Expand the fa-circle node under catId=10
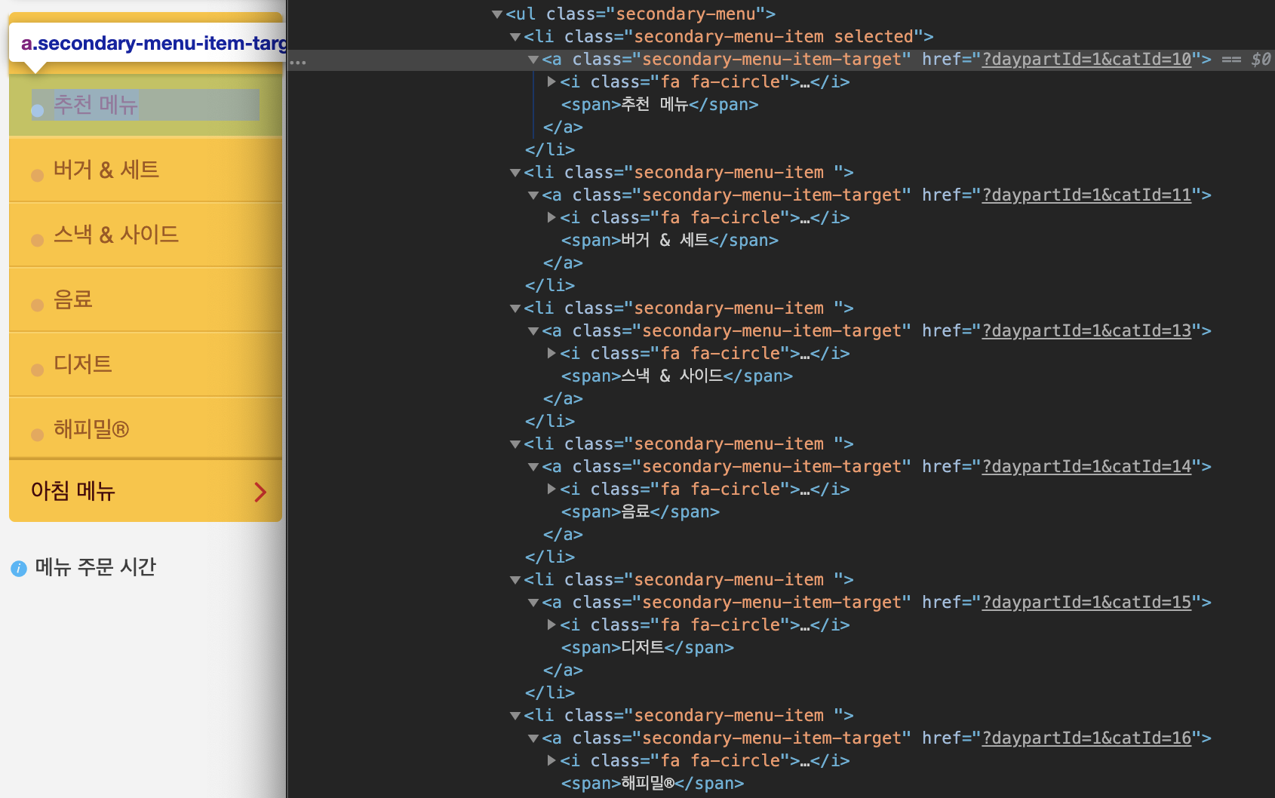Image resolution: width=1275 pixels, height=798 pixels. pyautogui.click(x=551, y=81)
